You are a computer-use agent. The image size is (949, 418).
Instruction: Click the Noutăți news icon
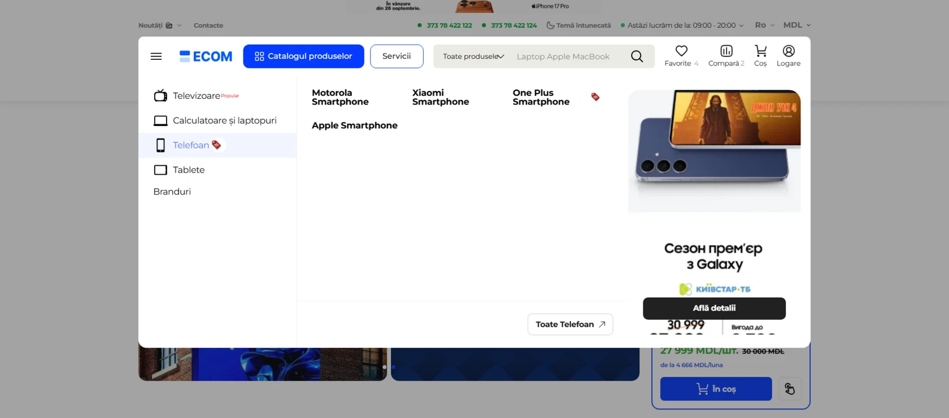[x=169, y=25]
